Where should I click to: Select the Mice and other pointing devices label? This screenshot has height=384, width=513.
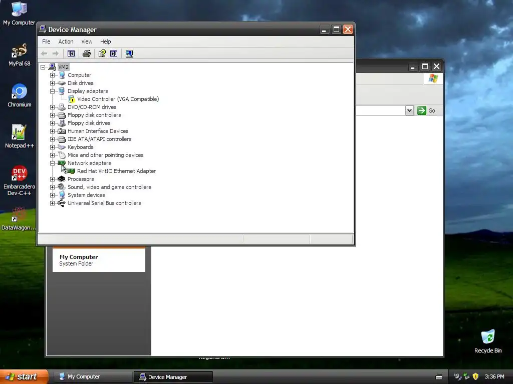[x=106, y=155]
